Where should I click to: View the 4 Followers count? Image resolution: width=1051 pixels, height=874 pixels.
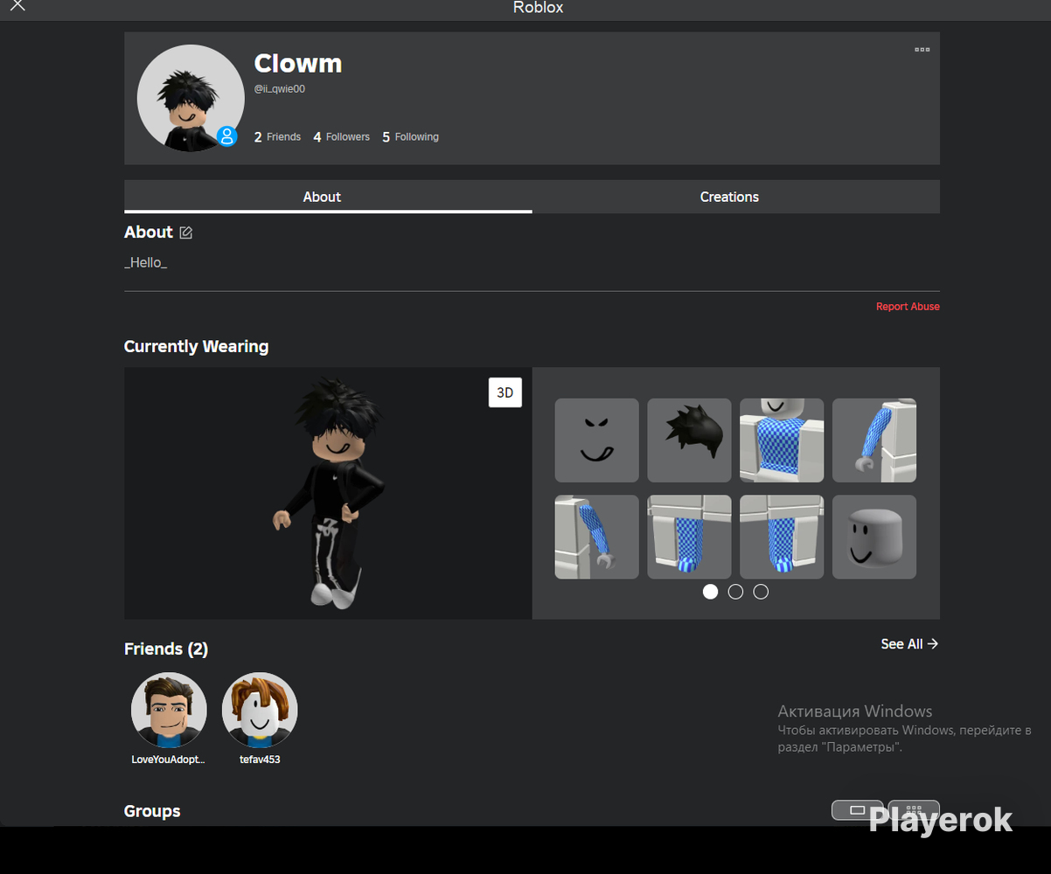click(x=341, y=137)
